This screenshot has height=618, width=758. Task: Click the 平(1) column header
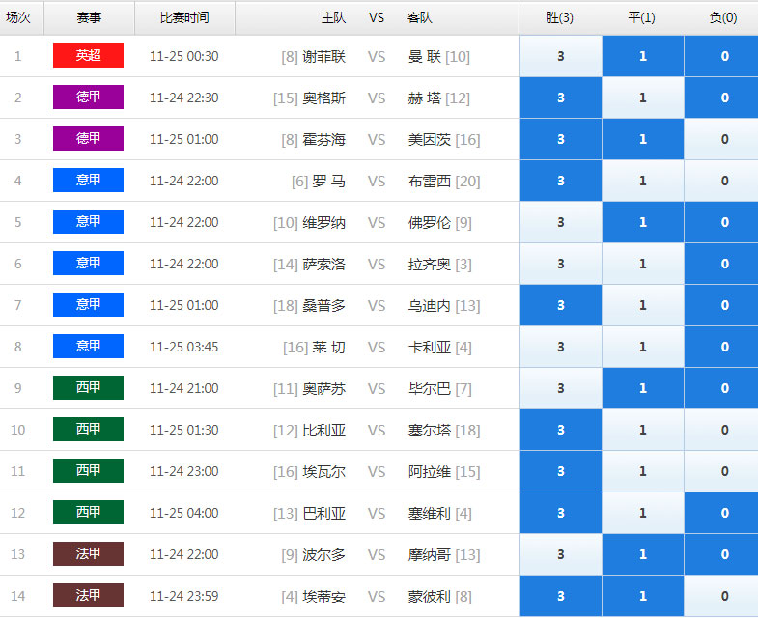click(x=641, y=18)
